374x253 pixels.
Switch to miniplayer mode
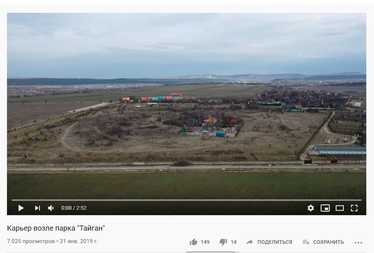[325, 208]
